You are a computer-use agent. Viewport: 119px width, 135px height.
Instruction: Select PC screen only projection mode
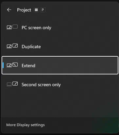click(x=60, y=28)
